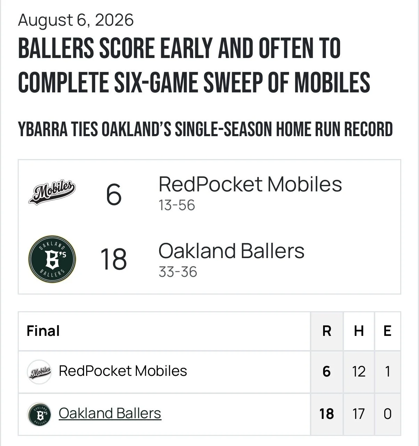The image size is (419, 446).
Task: Click the E column header
Action: tap(387, 331)
